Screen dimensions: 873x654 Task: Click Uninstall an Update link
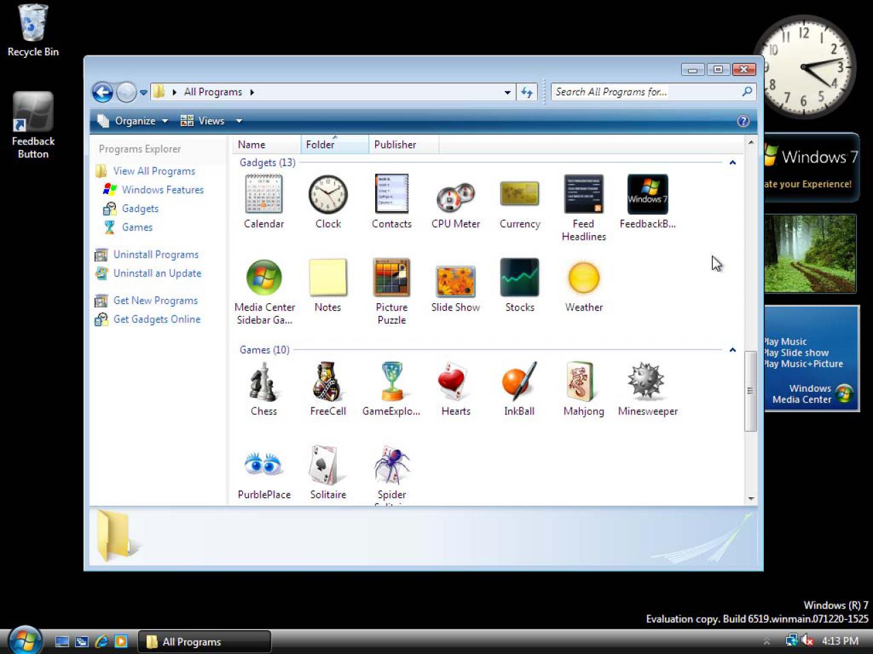click(x=157, y=273)
